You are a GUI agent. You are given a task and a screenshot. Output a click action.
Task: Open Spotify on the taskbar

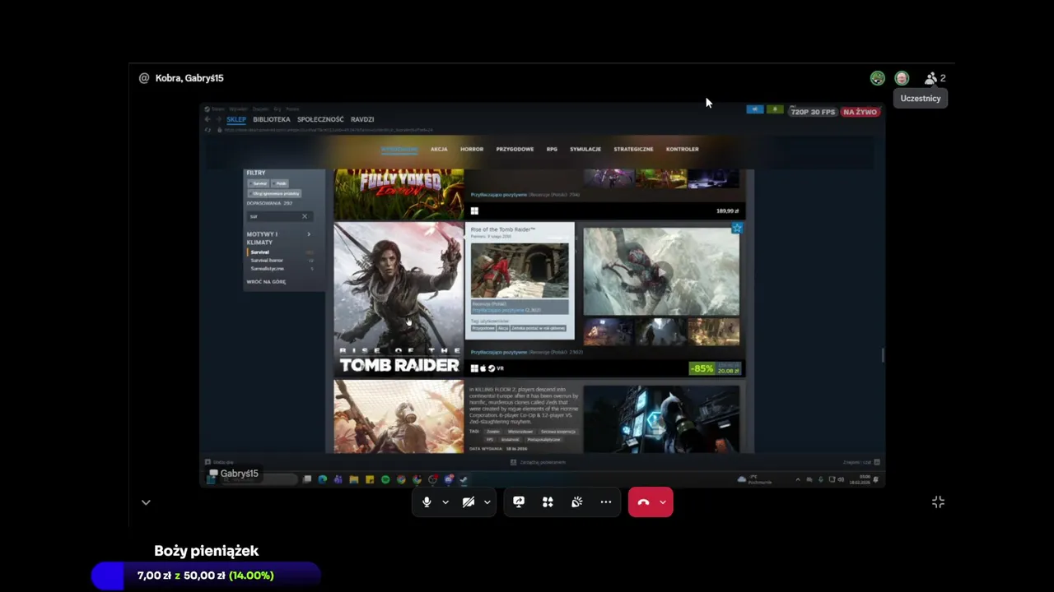click(x=385, y=479)
